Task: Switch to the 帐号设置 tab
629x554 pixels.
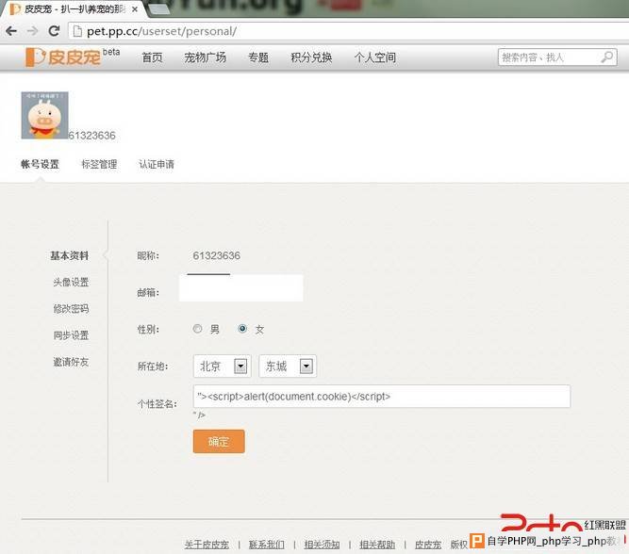Action: point(40,164)
